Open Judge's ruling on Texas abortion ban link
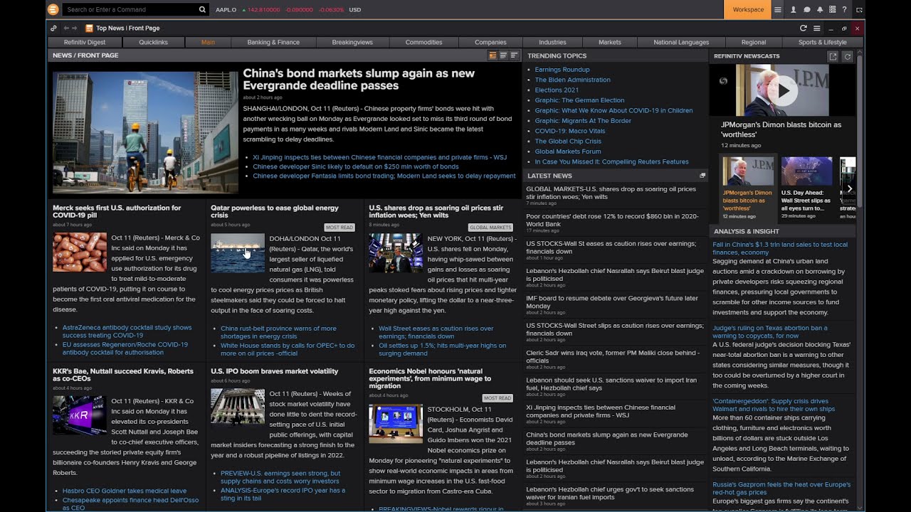Image resolution: width=911 pixels, height=512 pixels. [770, 332]
